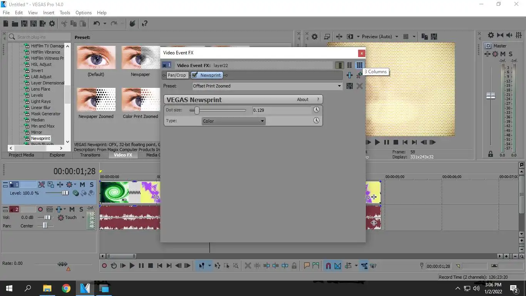
Task: Mute the Master bus
Action: point(503,54)
